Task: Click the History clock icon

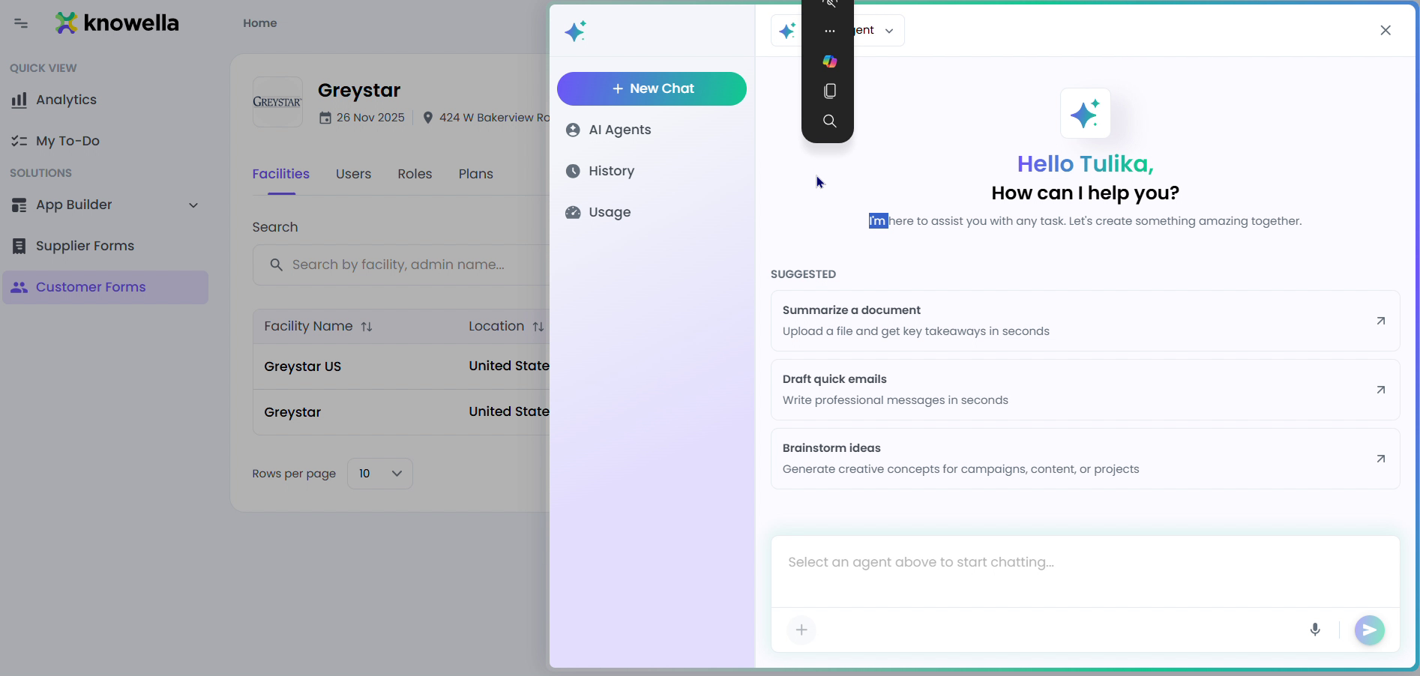Action: point(573,171)
